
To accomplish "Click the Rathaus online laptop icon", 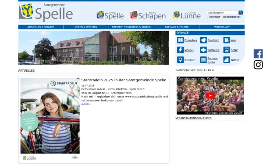I will tap(203, 60).
